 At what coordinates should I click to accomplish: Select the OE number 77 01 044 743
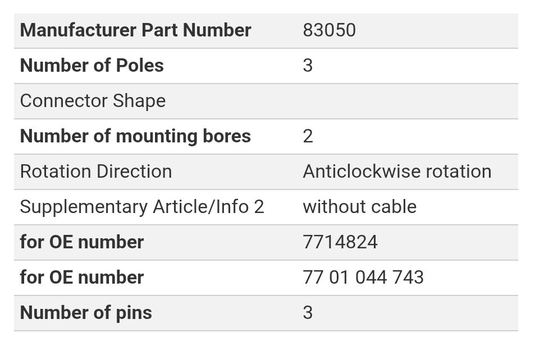pyautogui.click(x=363, y=277)
